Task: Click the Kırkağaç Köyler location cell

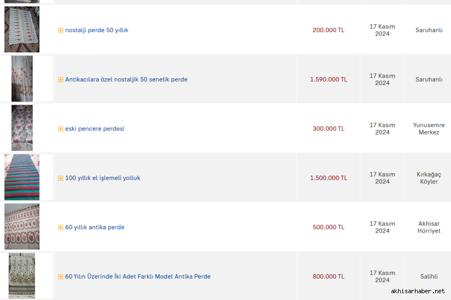Action: (x=428, y=178)
